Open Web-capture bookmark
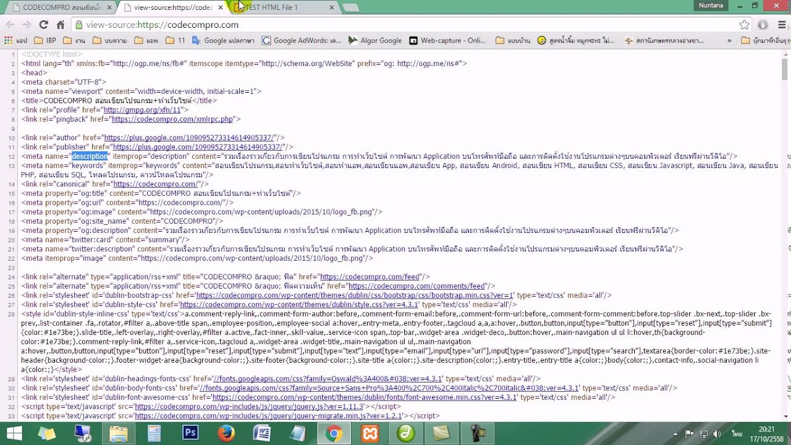791x445 pixels. (x=448, y=40)
